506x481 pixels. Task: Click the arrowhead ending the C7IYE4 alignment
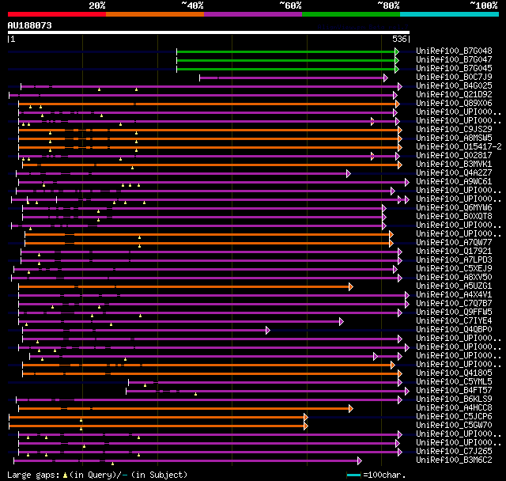[x=342, y=321]
